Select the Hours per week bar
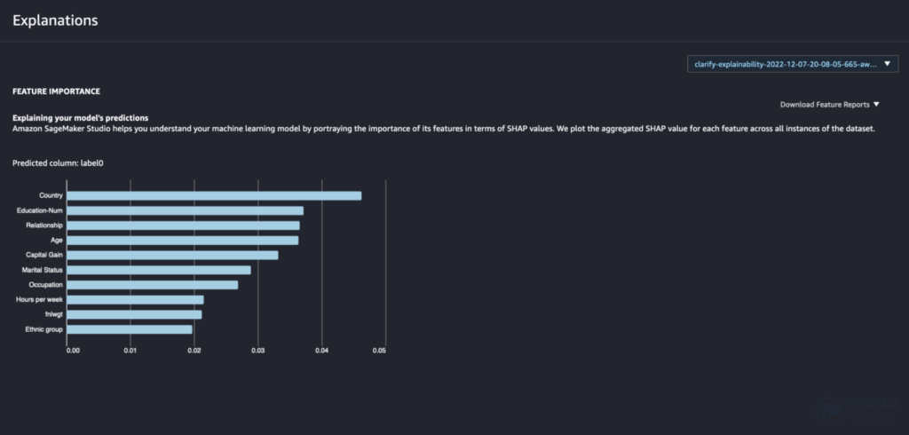The height and width of the screenshot is (435, 909). pyautogui.click(x=135, y=300)
